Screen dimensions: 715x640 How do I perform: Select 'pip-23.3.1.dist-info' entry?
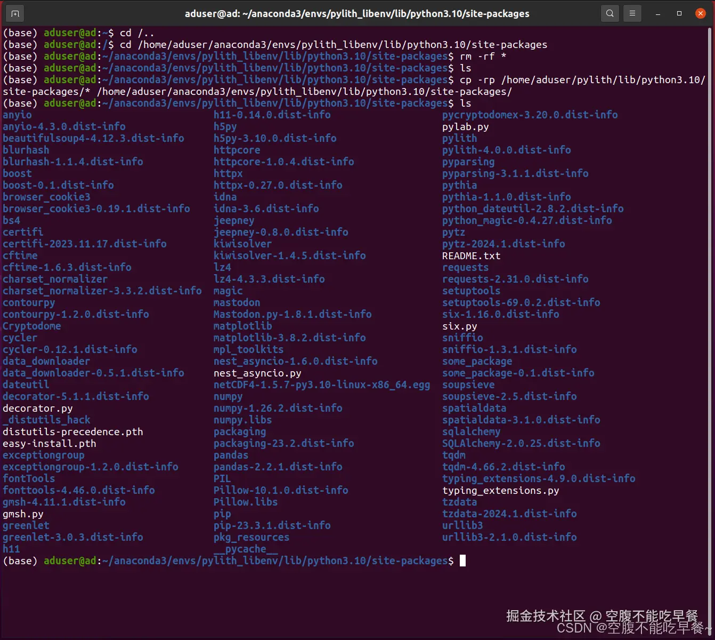point(272,525)
